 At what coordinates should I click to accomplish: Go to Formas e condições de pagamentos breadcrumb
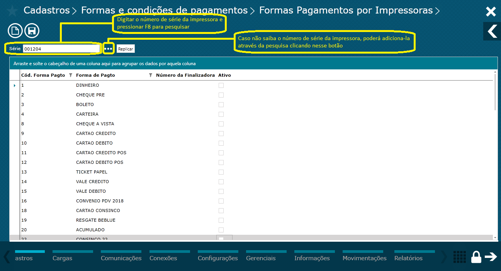click(164, 10)
